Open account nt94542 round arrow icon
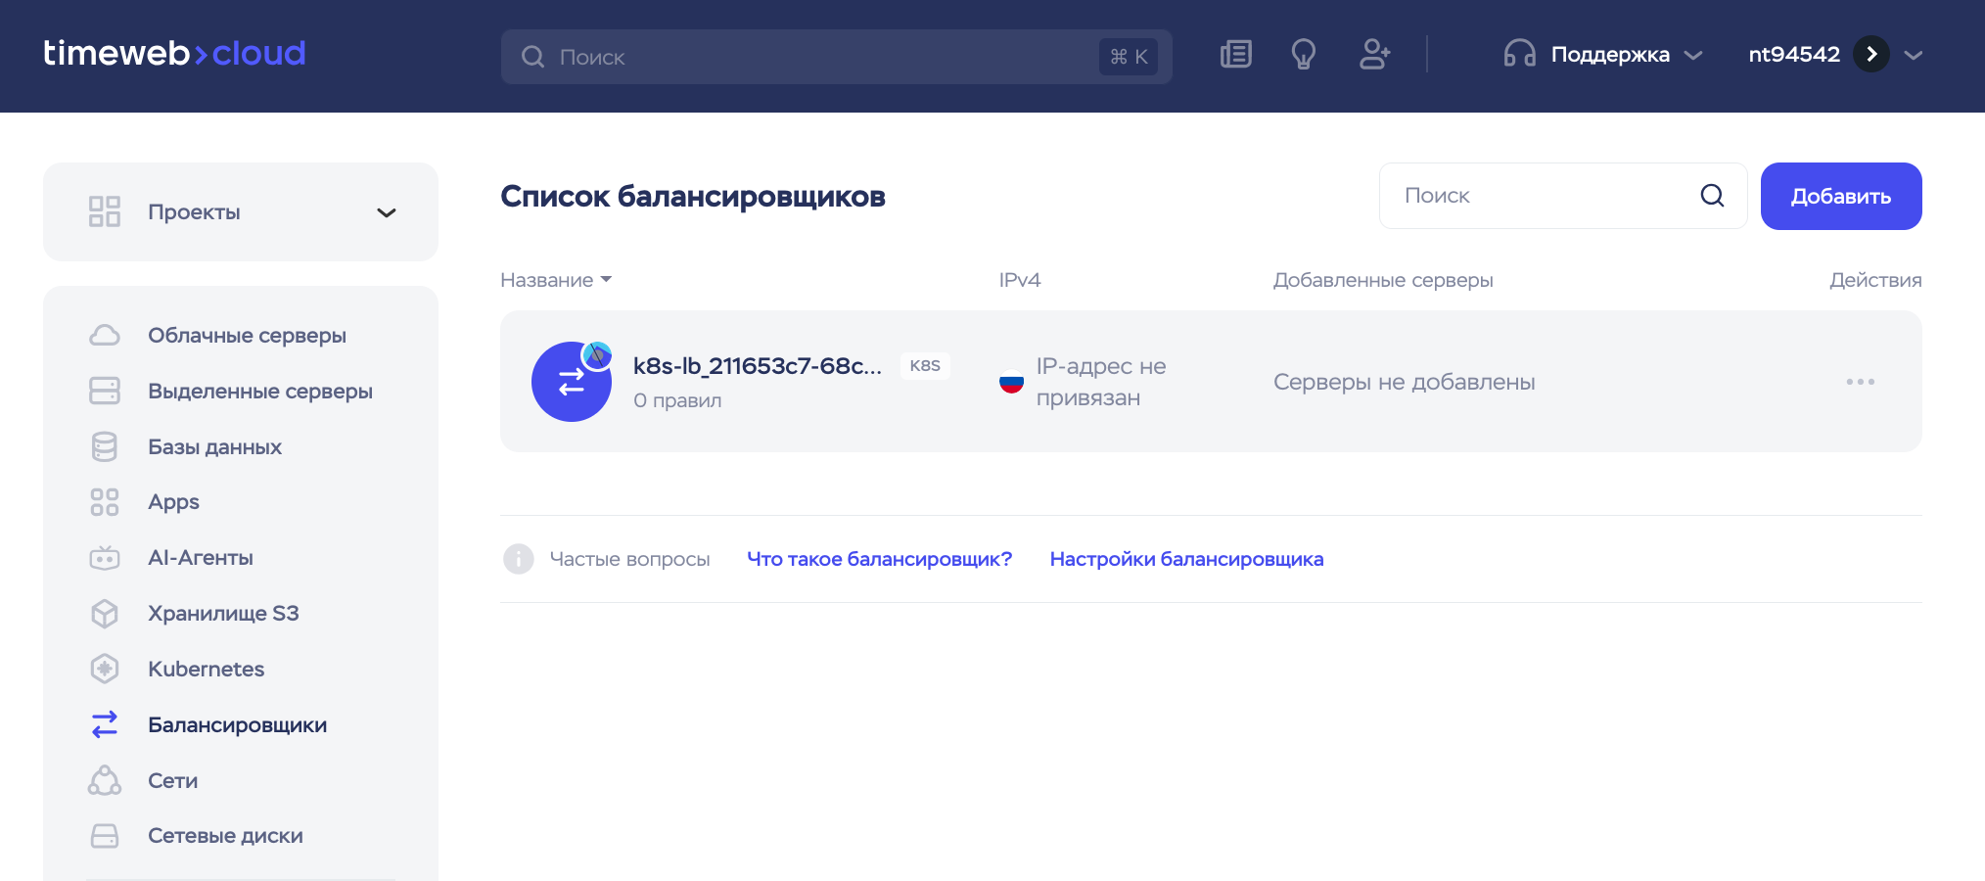The image size is (1985, 881). click(1871, 54)
